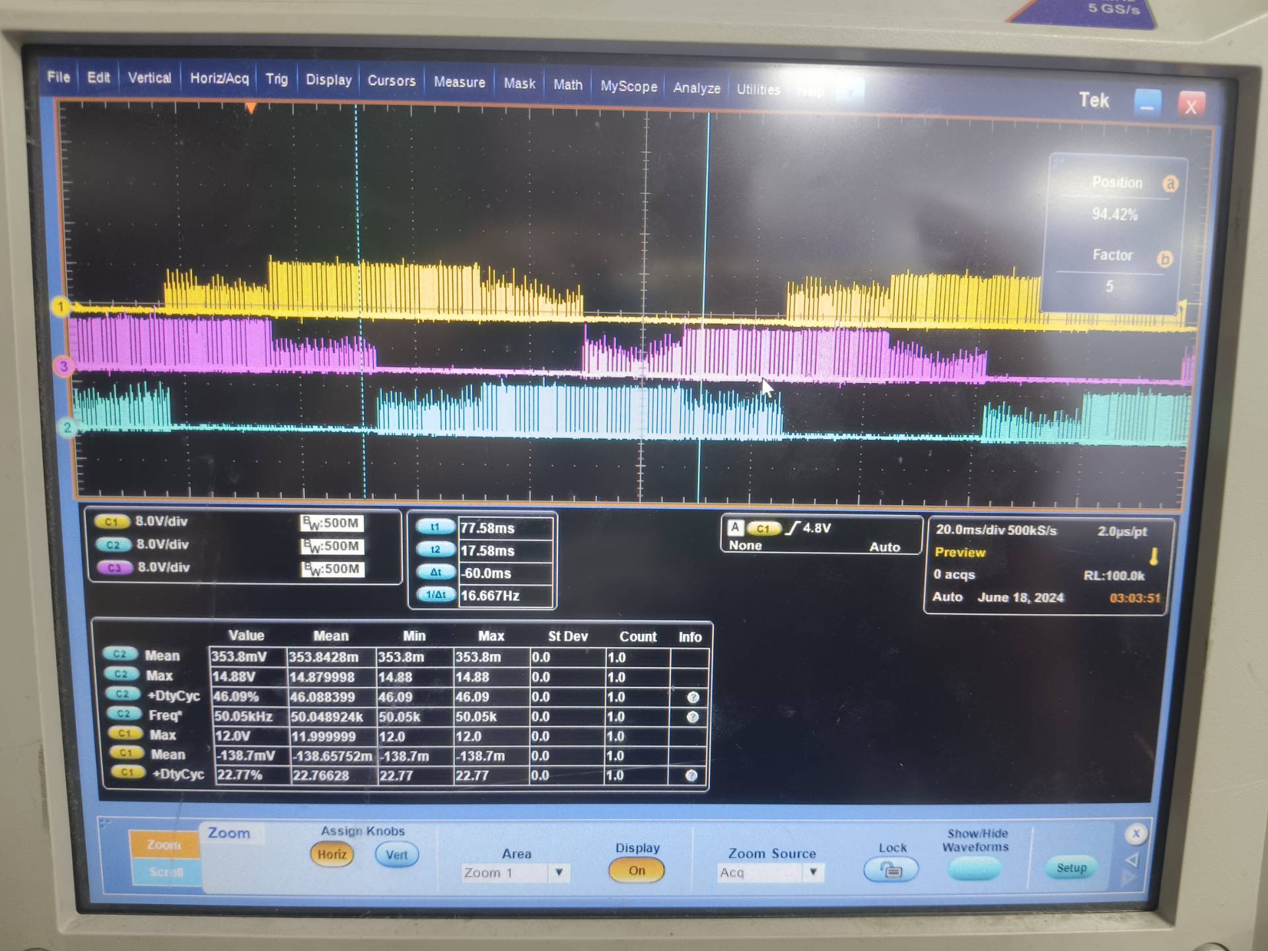The height and width of the screenshot is (951, 1268).
Task: Select the right vertical cursor line on the waveform
Action: point(704,307)
